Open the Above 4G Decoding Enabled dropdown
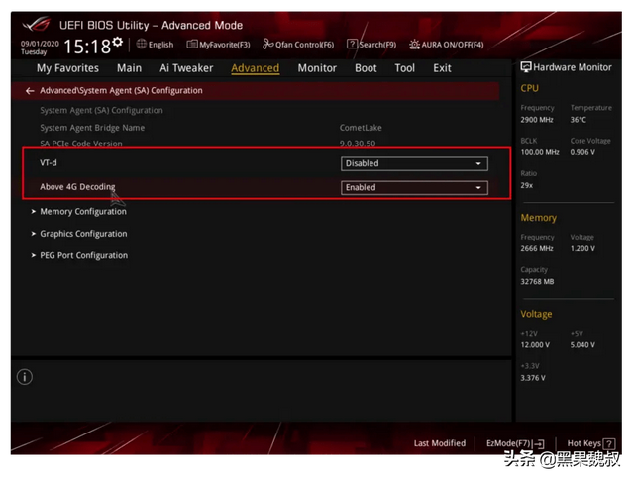634x481 pixels. [x=414, y=187]
